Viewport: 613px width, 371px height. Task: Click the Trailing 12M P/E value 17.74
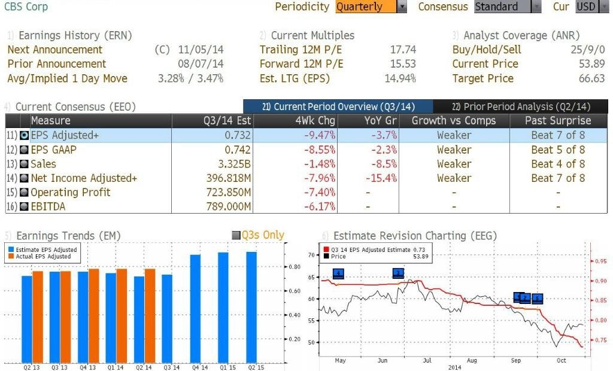click(x=403, y=50)
